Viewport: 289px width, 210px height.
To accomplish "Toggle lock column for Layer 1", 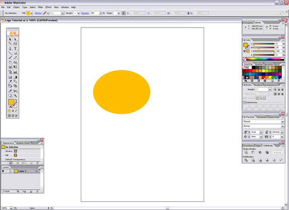I will [x=7, y=171].
